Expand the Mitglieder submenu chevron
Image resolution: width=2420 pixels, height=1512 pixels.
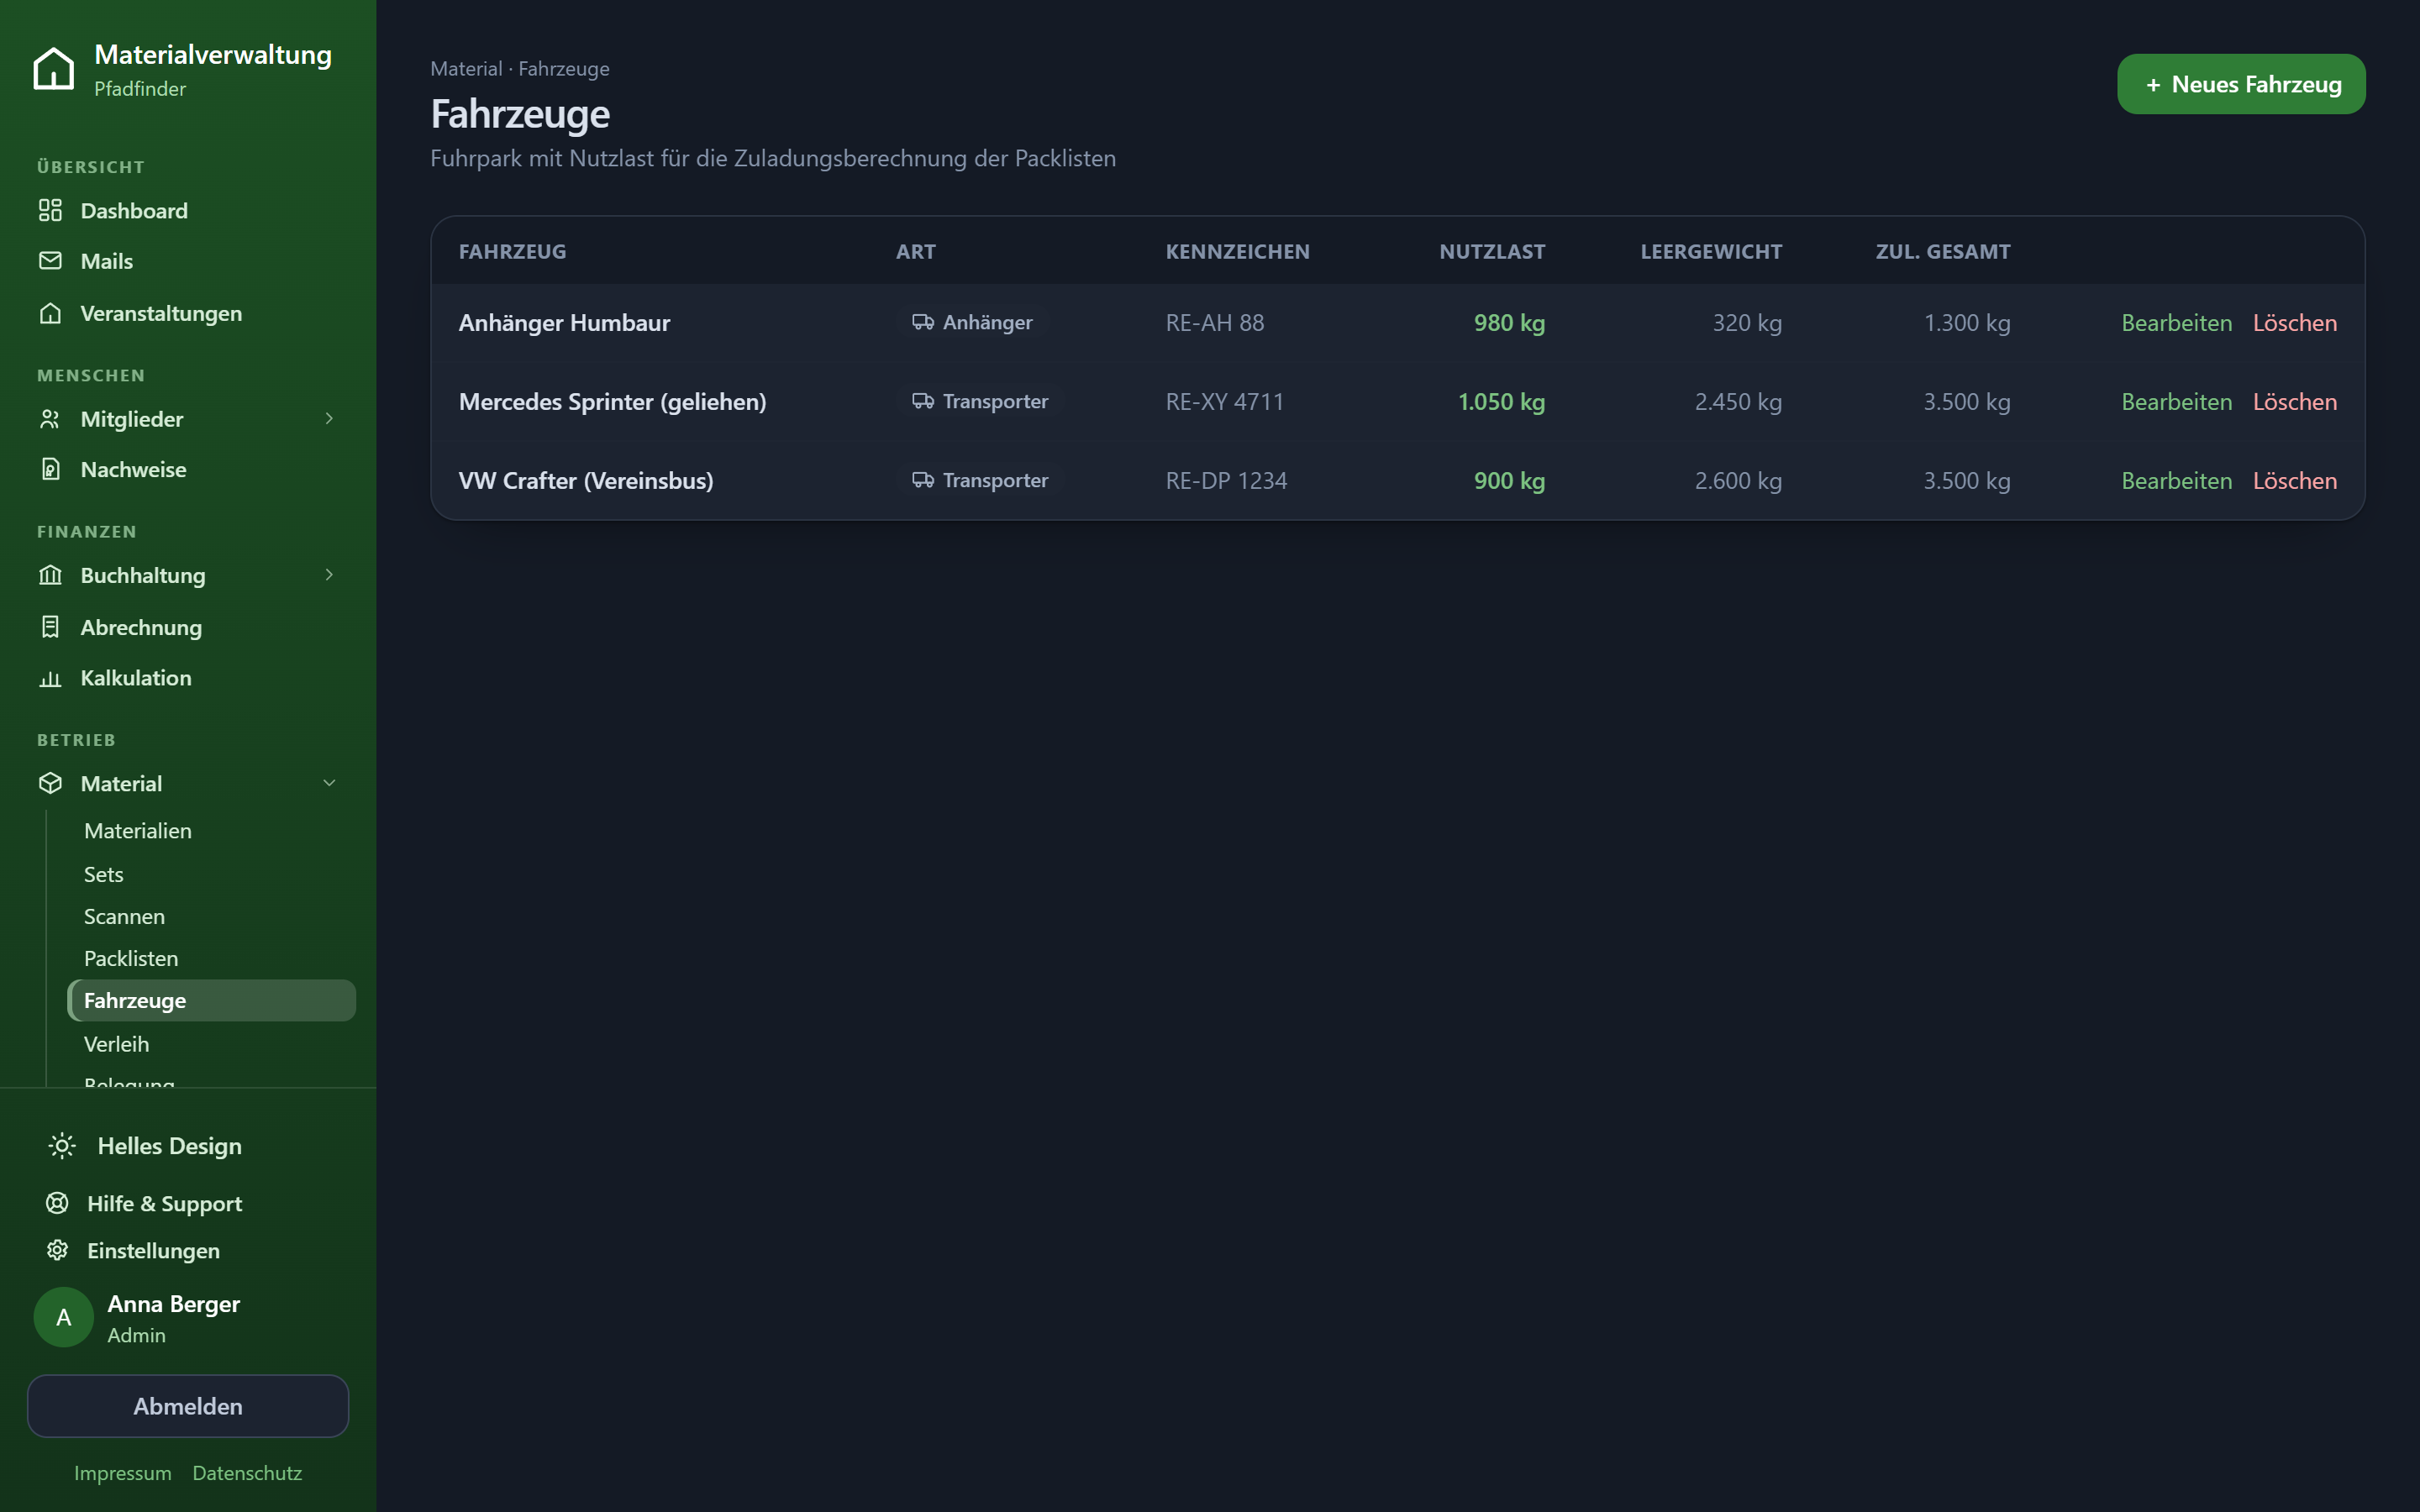coord(329,418)
